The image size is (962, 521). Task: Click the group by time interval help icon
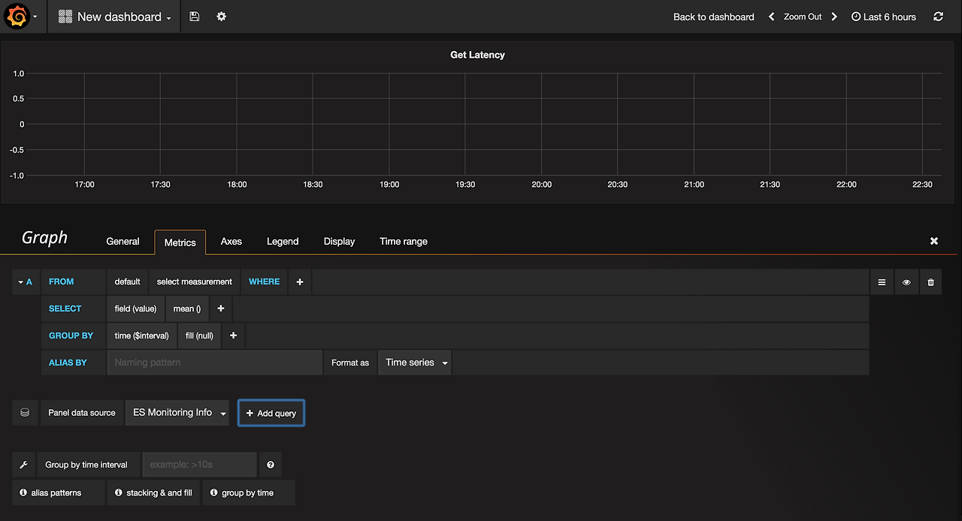[271, 465]
